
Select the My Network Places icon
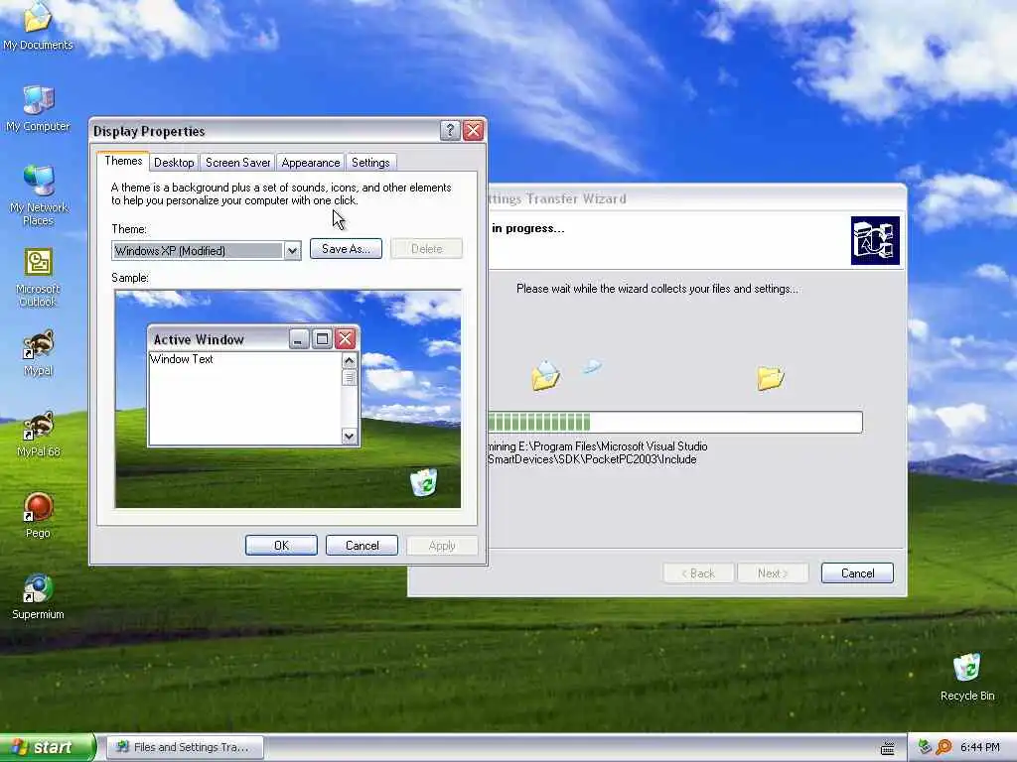click(38, 195)
